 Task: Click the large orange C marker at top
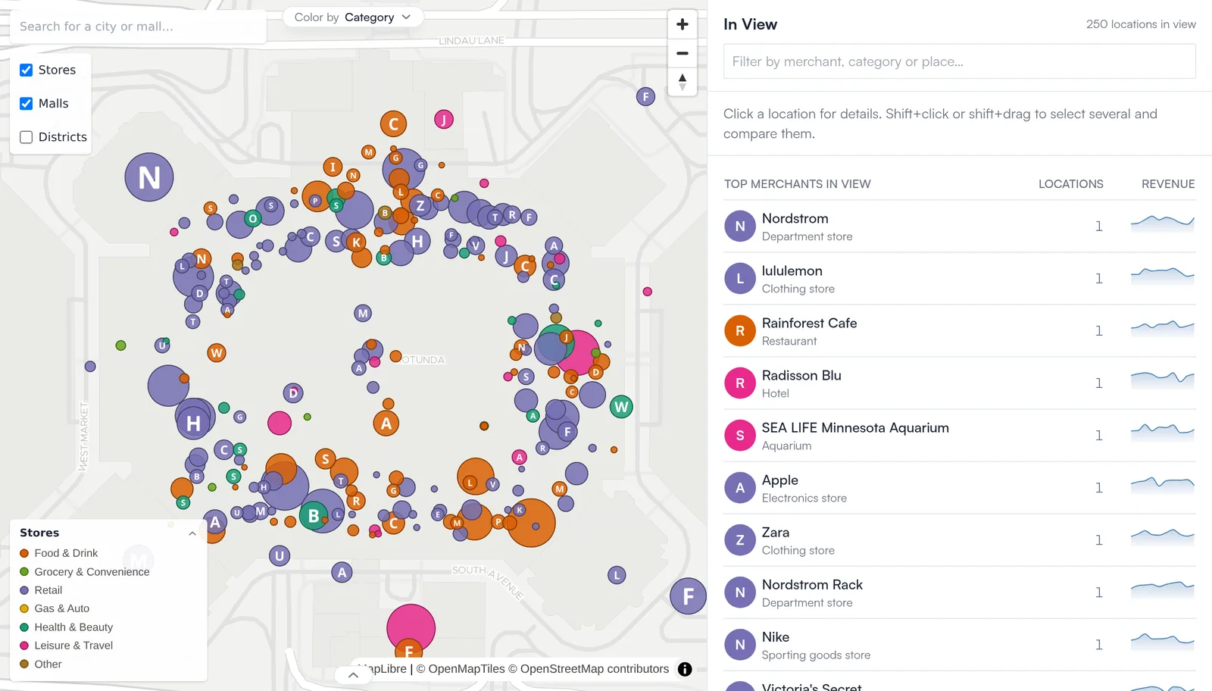click(x=393, y=124)
